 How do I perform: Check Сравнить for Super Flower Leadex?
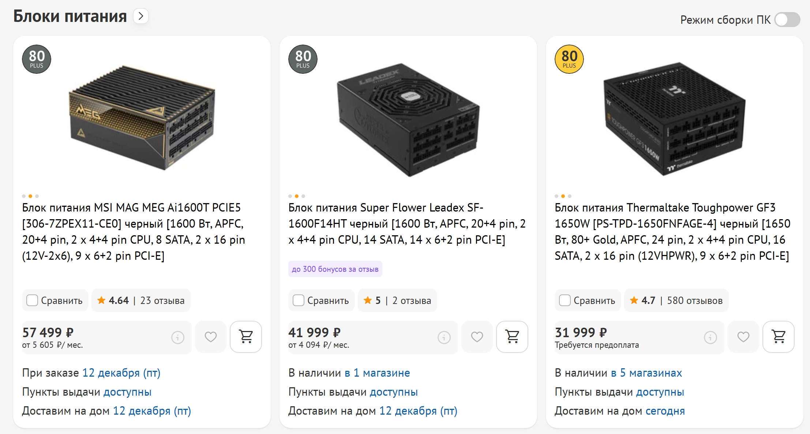pyautogui.click(x=299, y=300)
